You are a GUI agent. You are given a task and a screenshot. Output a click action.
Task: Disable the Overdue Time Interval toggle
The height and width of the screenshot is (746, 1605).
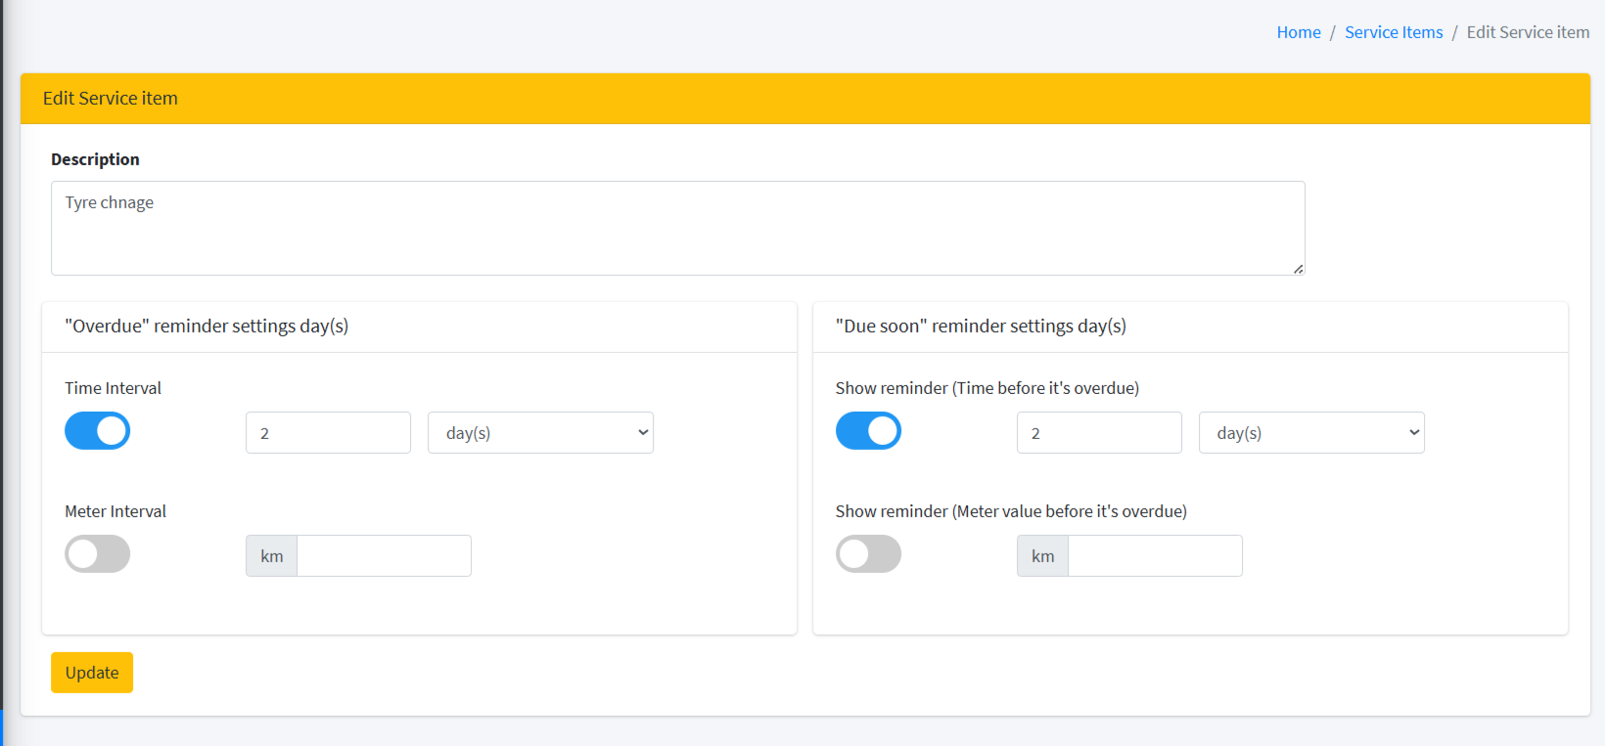(98, 431)
